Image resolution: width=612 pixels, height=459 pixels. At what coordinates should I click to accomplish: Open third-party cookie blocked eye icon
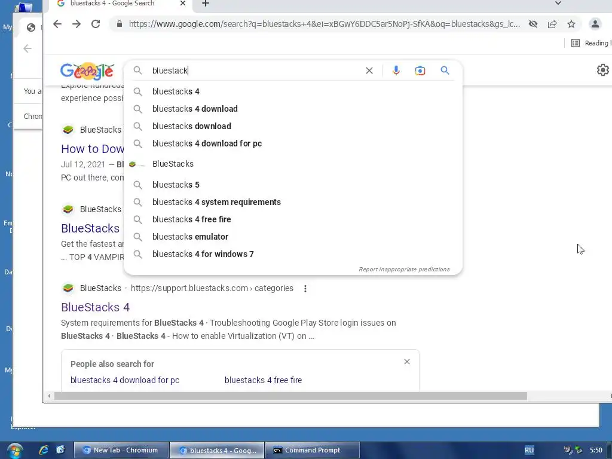pyautogui.click(x=533, y=24)
